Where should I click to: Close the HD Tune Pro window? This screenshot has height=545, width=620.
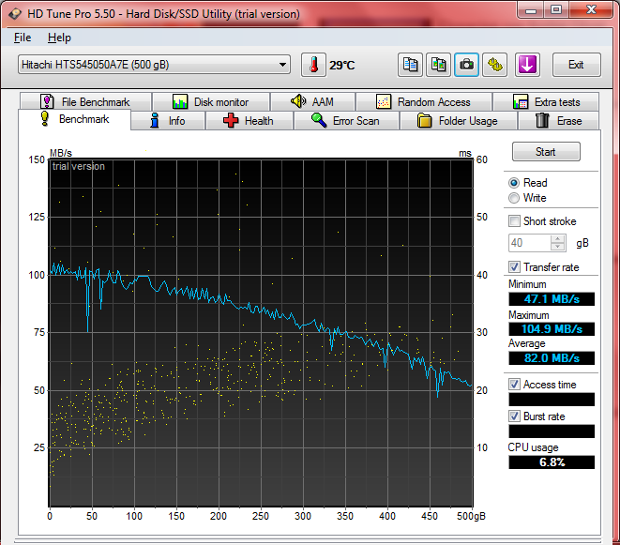(x=591, y=10)
